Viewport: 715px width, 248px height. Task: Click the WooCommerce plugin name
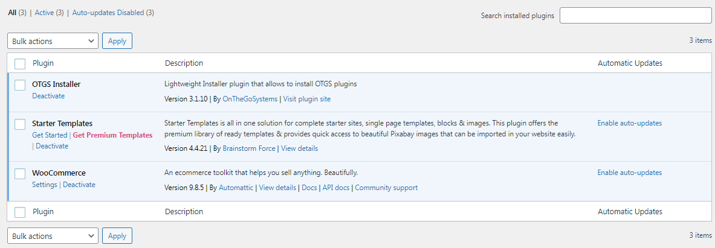point(59,173)
